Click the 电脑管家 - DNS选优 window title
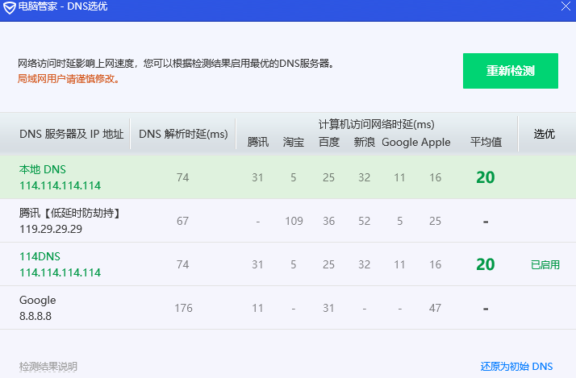The image size is (576, 378). (x=63, y=6)
